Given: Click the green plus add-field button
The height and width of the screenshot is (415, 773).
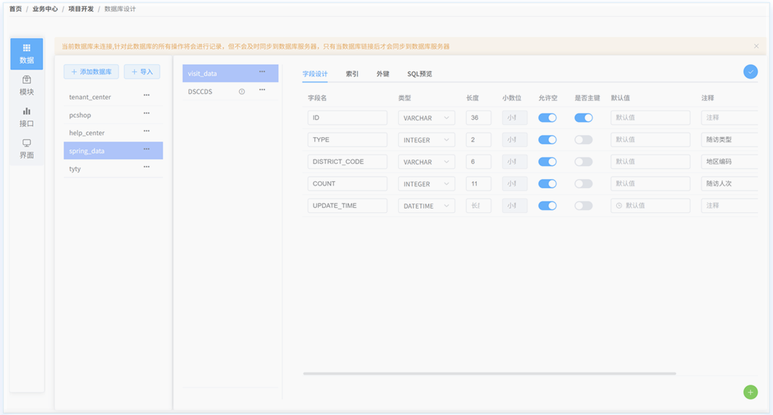Looking at the screenshot, I should (x=751, y=392).
